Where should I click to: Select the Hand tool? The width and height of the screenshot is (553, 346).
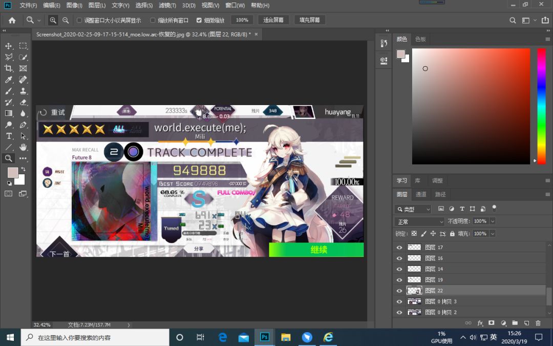23,147
